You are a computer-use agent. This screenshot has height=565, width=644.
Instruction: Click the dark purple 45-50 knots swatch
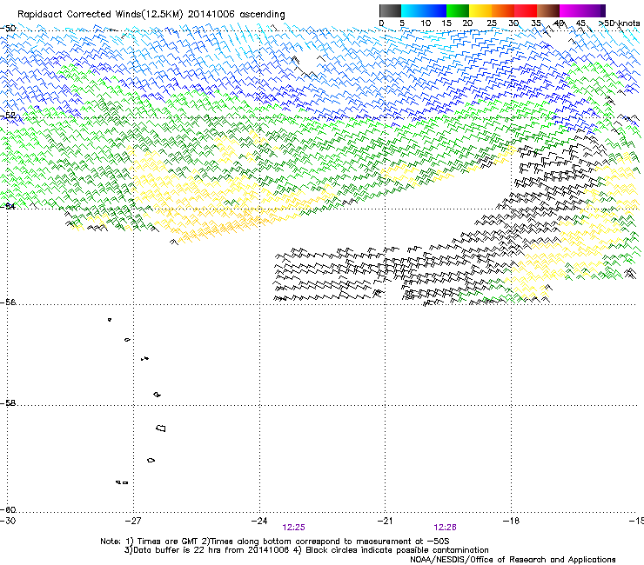point(594,10)
